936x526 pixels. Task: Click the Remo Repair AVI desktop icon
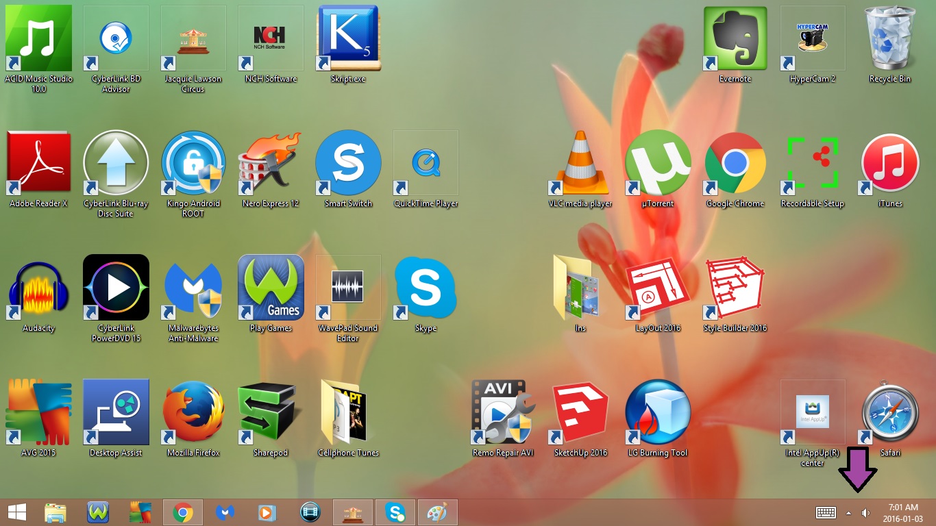click(x=503, y=412)
